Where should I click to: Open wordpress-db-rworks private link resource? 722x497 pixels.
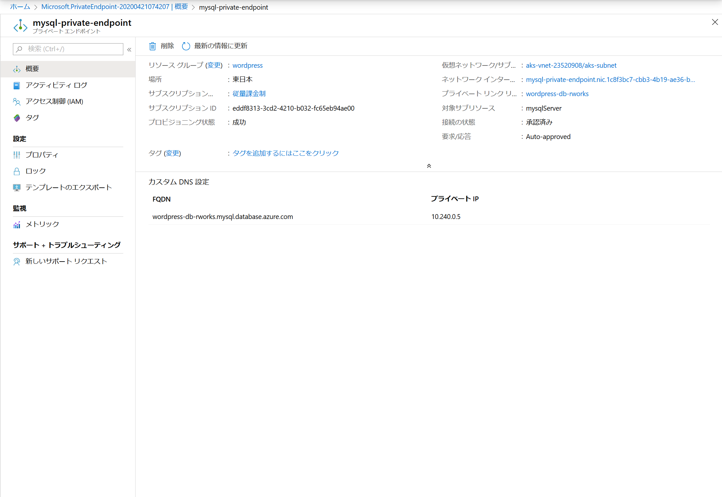click(557, 94)
